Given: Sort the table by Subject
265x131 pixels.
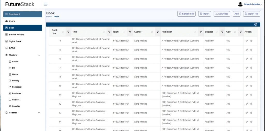Looking at the screenshot, I should pyautogui.click(x=217, y=32).
